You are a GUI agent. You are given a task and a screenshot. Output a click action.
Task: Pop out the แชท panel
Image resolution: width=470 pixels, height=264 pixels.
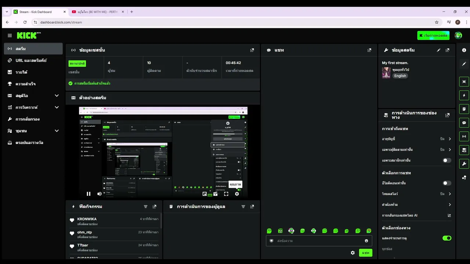coord(369,50)
